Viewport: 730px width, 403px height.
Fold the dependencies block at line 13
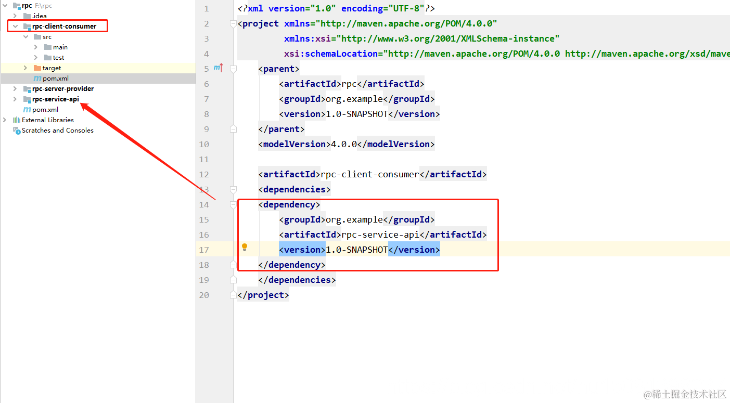pyautogui.click(x=233, y=189)
